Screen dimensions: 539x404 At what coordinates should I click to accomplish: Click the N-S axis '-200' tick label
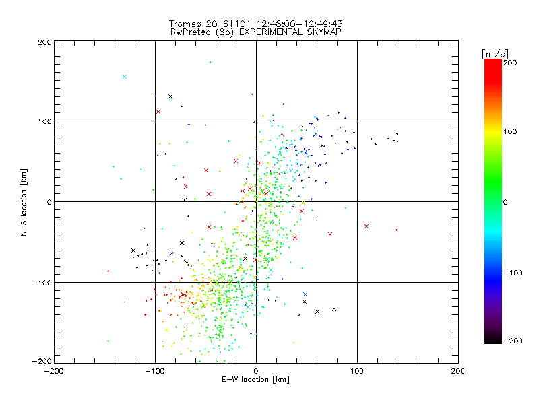point(42,361)
